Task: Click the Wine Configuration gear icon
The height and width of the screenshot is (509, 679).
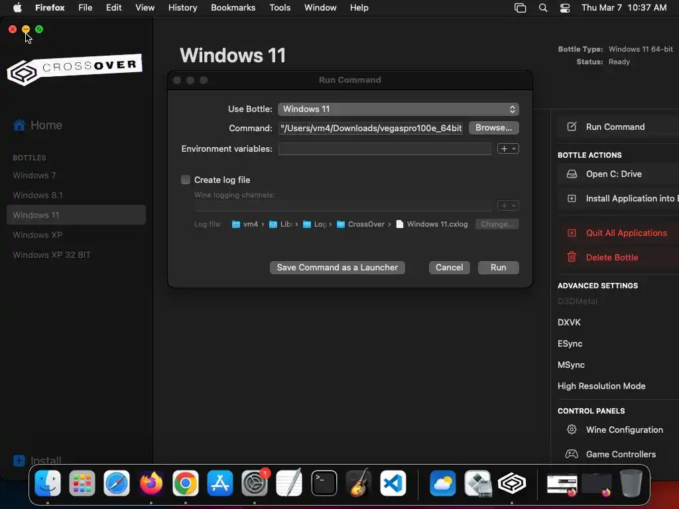Action: pyautogui.click(x=572, y=429)
